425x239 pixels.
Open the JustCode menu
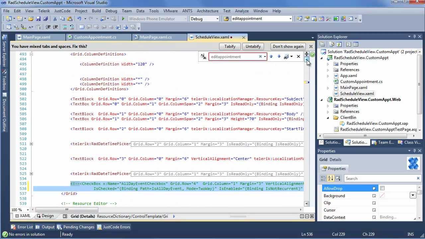point(62,11)
